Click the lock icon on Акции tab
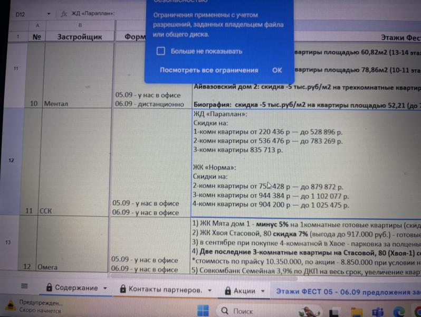Viewport: 421px width, 317px height. 228,291
